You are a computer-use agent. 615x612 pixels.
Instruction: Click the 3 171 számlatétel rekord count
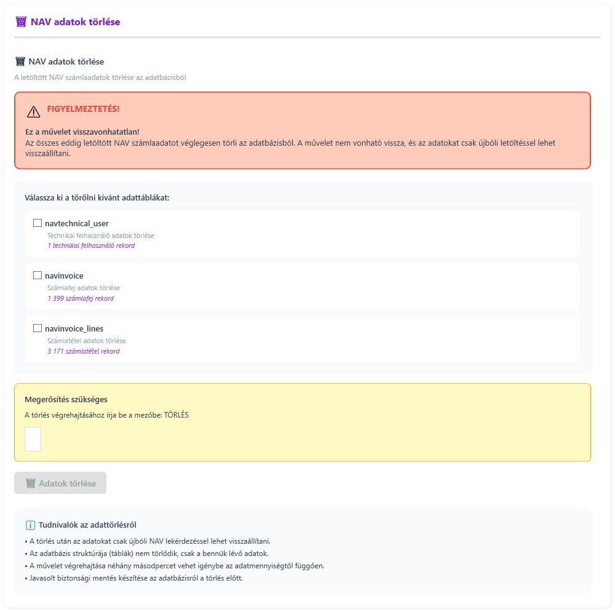click(x=83, y=351)
